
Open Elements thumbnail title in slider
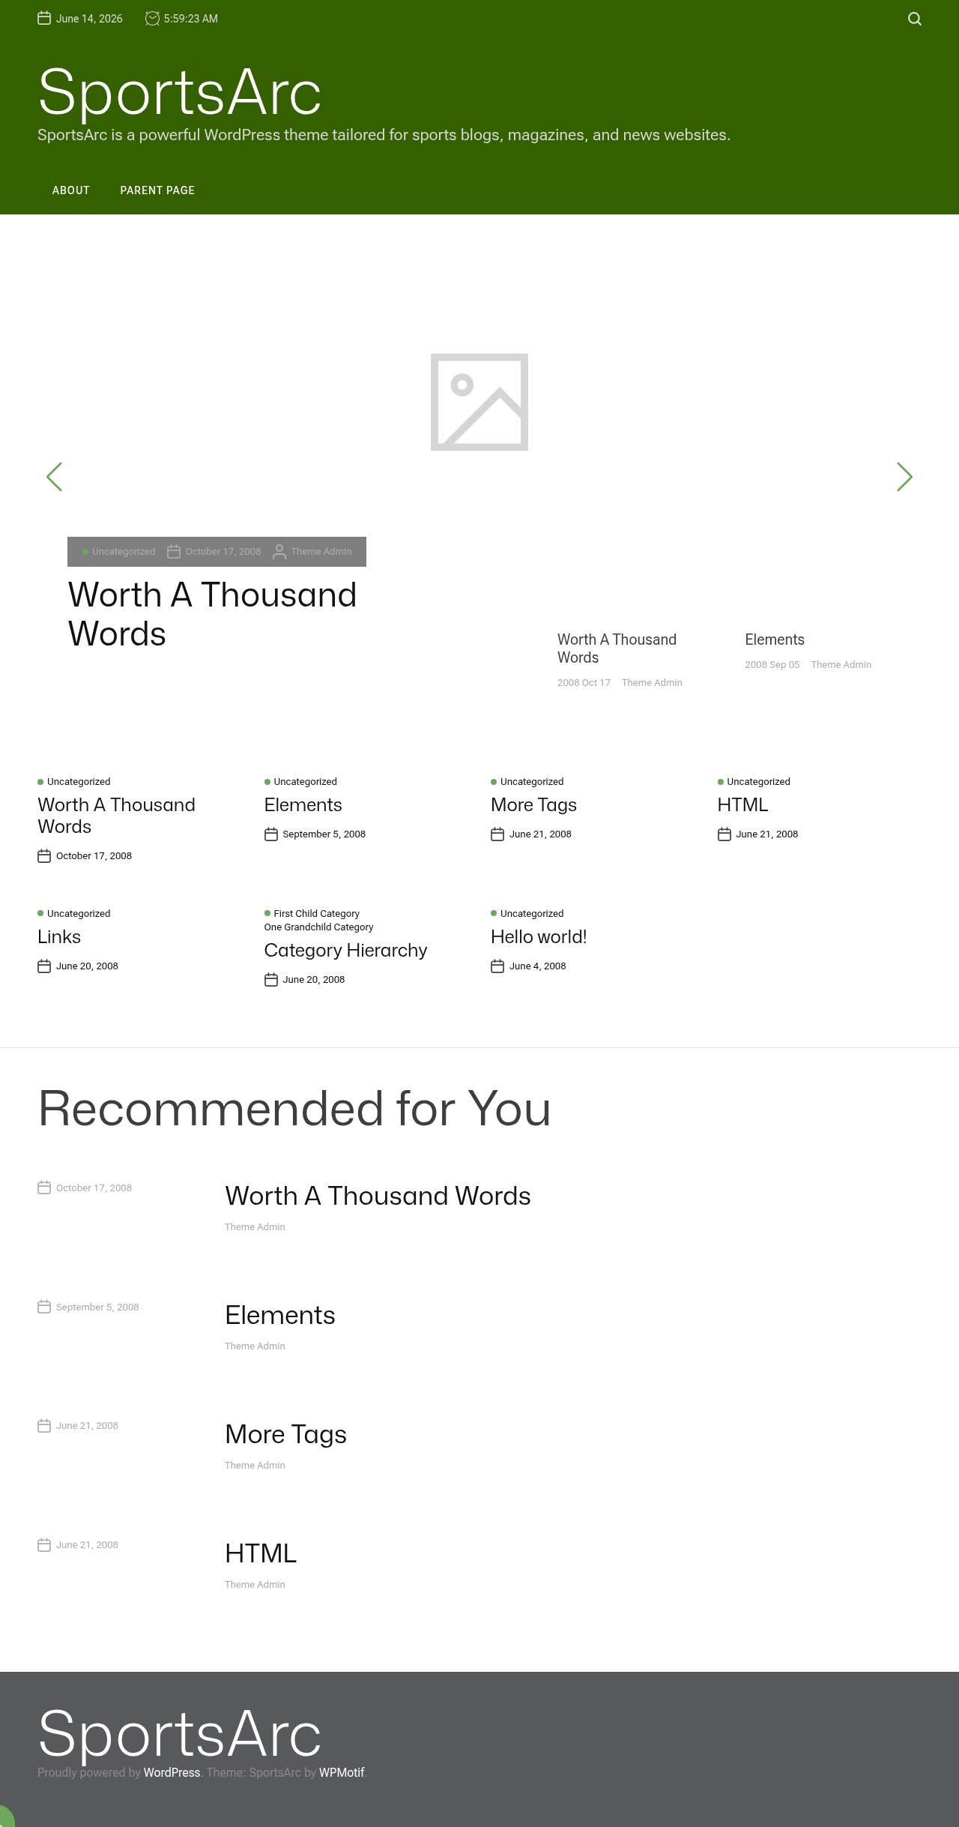click(x=775, y=639)
